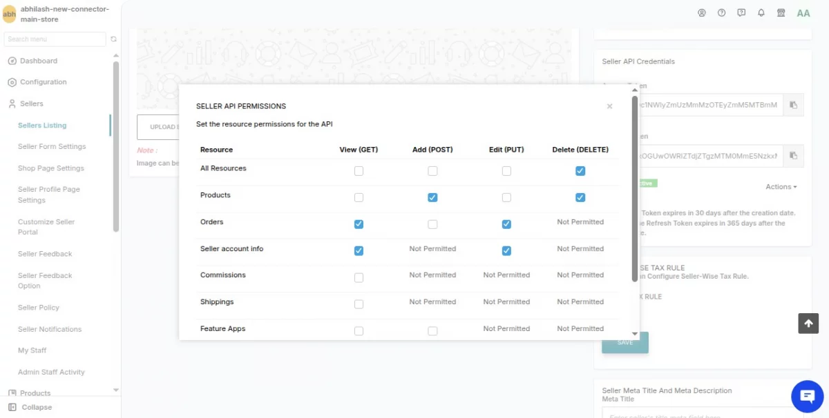This screenshot has width=829, height=418.
Task: Click the permissions dialog vertical scrollbar
Action: click(x=635, y=188)
